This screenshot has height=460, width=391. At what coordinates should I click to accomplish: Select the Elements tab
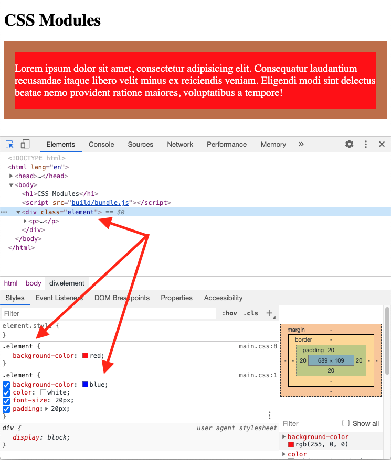coord(60,144)
